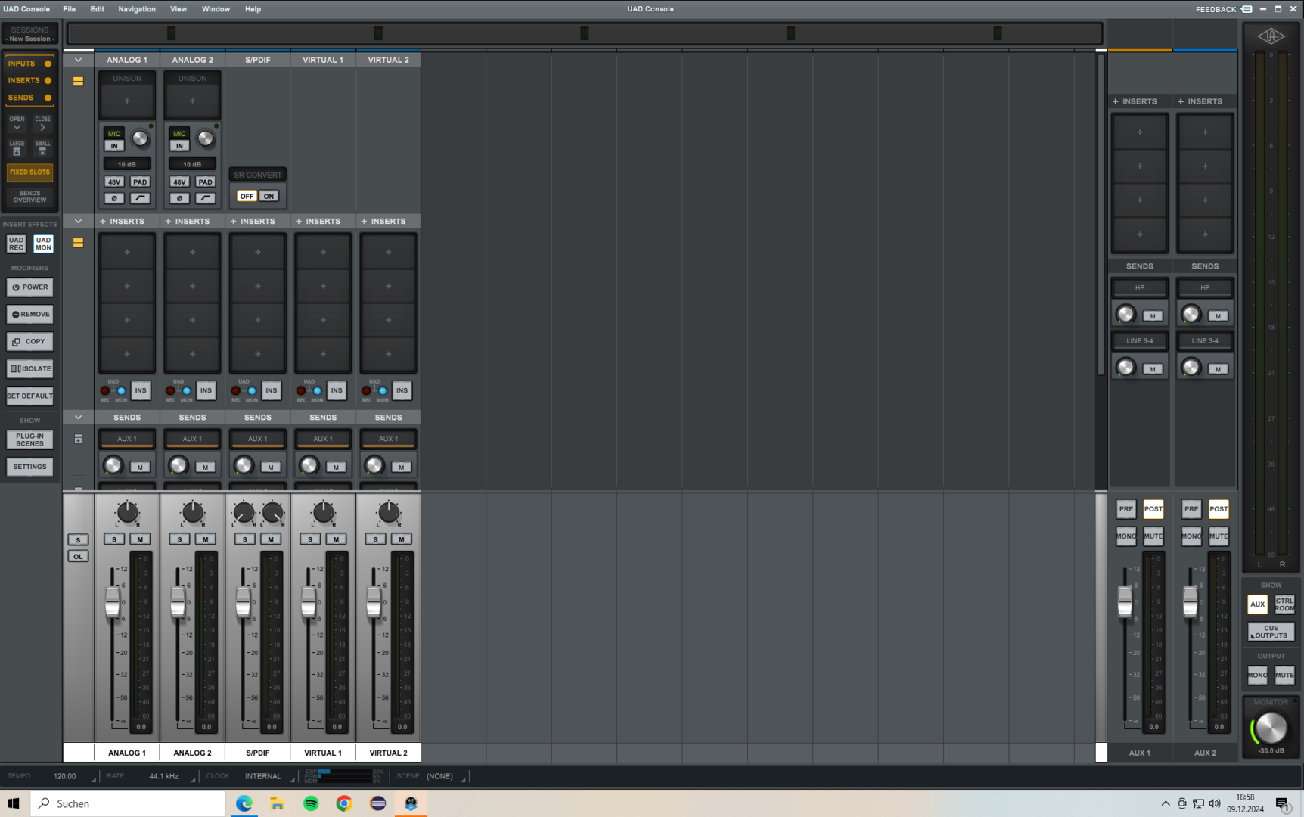This screenshot has height=817, width=1304.
Task: Toggle the PAD on Analog 2
Action: (x=205, y=182)
